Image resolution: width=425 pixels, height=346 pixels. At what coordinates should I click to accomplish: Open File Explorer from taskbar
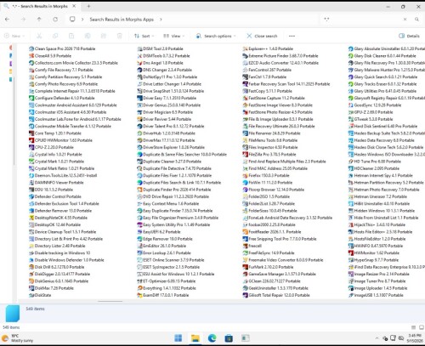(x=195, y=337)
